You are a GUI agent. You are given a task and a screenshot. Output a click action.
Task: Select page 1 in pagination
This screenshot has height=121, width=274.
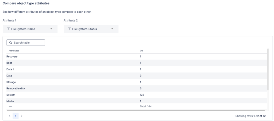(x=16, y=116)
